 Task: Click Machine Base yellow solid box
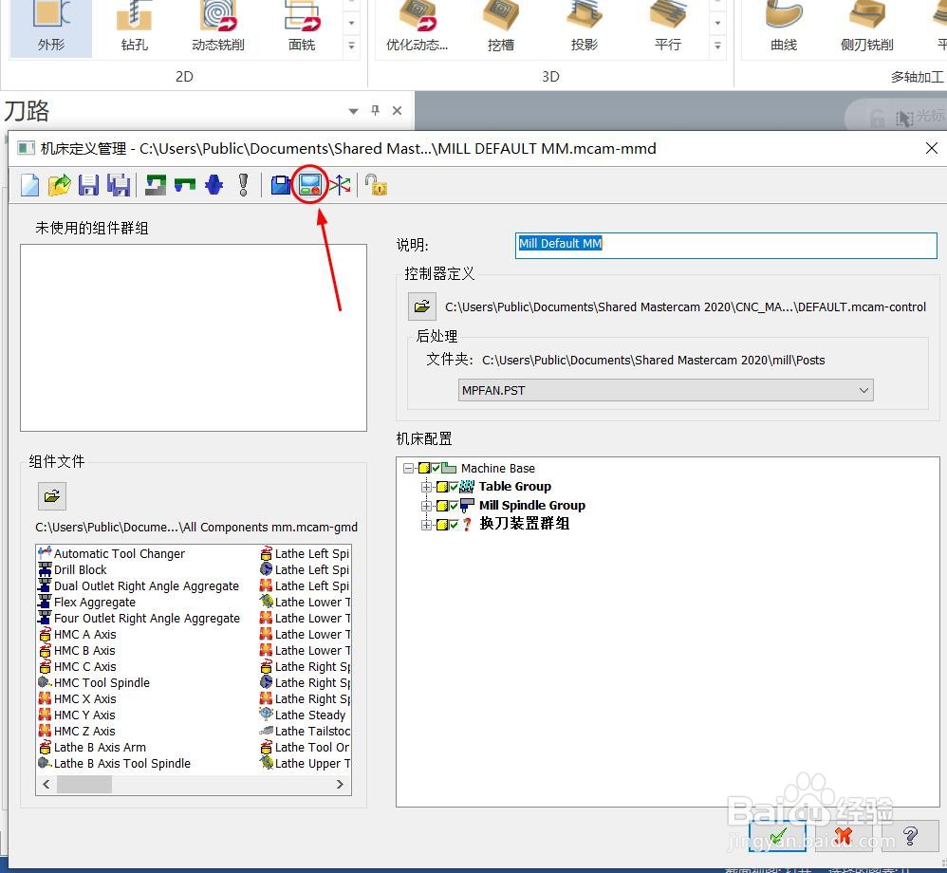(x=424, y=468)
